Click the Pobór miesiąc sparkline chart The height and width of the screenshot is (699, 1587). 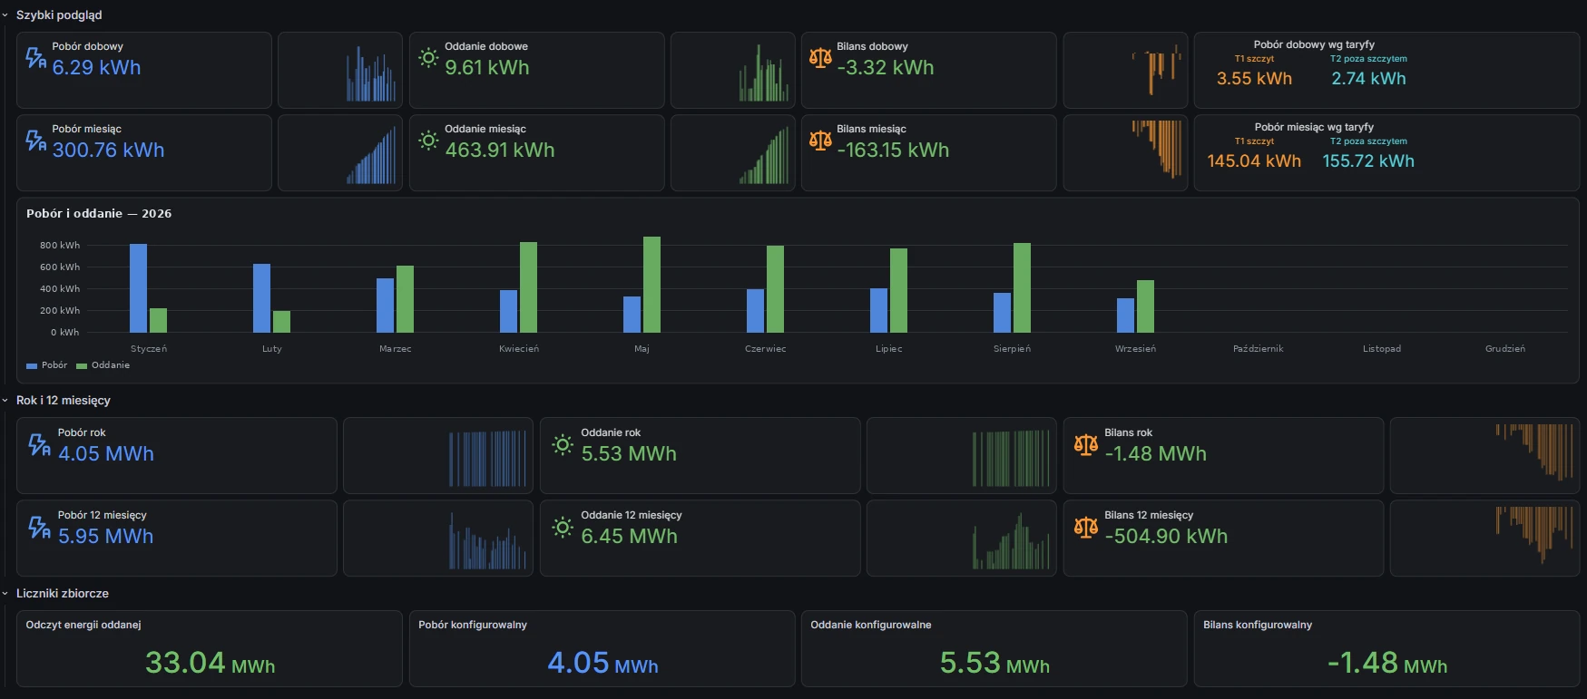pos(371,154)
